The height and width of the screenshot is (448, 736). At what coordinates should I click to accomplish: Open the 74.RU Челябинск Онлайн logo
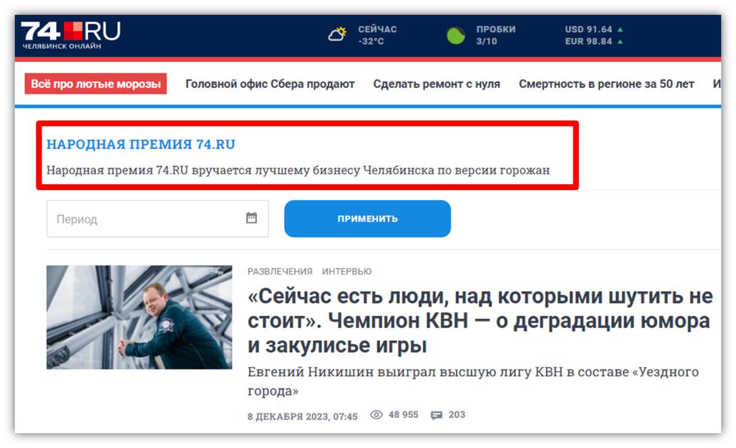70,34
